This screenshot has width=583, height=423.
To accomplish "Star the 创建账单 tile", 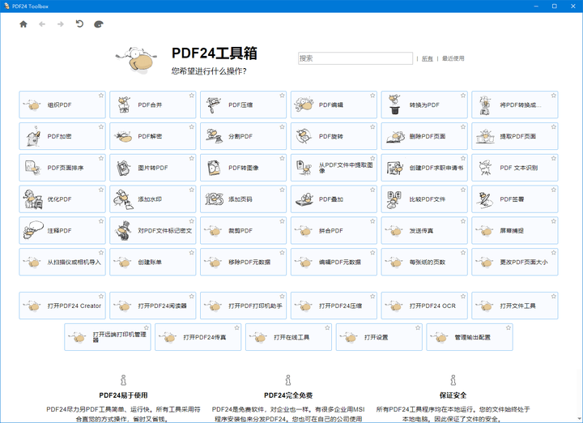I will tap(191, 253).
